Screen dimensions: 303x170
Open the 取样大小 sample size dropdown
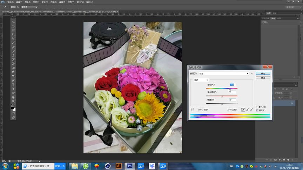(x=29, y=7)
